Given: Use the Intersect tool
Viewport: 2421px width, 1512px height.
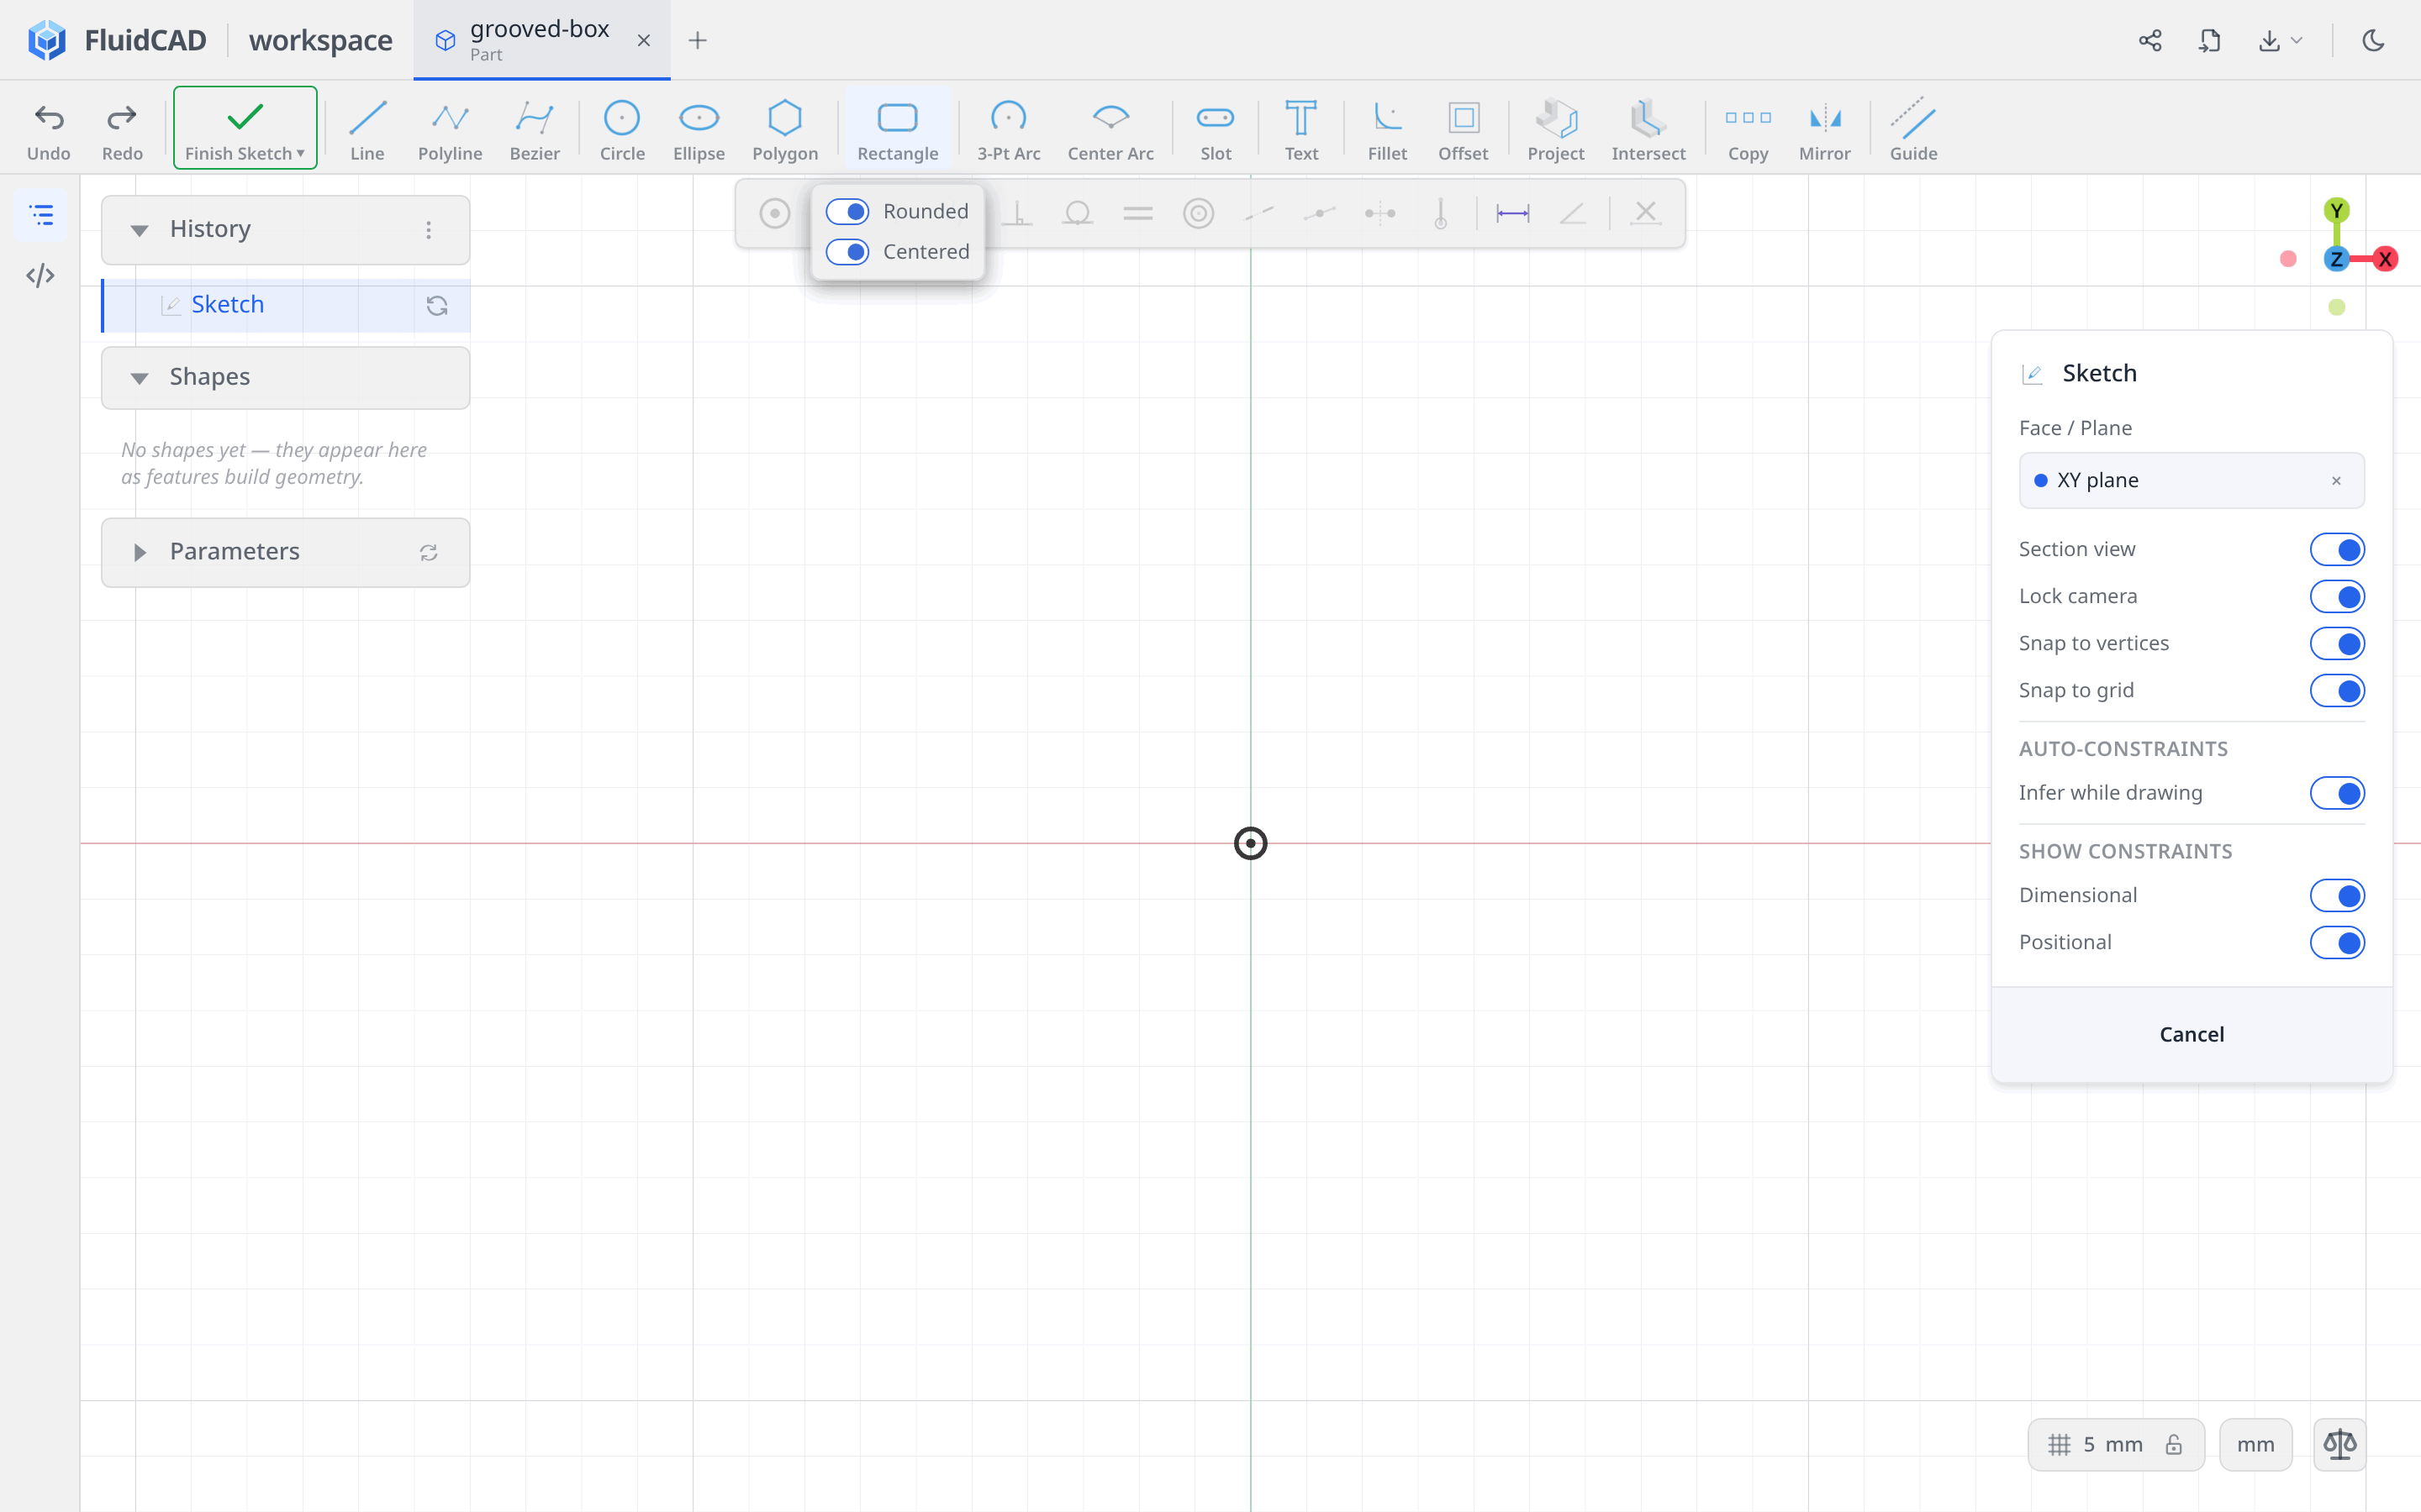Looking at the screenshot, I should pos(1648,129).
